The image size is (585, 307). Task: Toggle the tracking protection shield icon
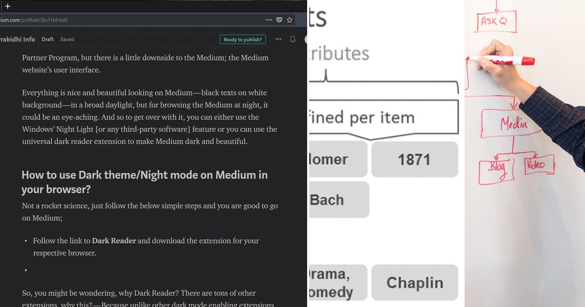pos(279,20)
